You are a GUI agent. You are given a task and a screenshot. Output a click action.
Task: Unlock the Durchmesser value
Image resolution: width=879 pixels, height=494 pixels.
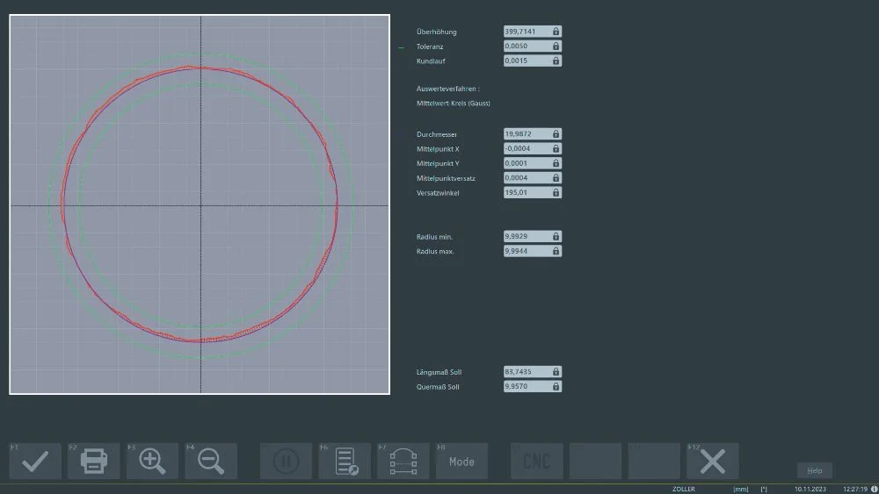(556, 134)
